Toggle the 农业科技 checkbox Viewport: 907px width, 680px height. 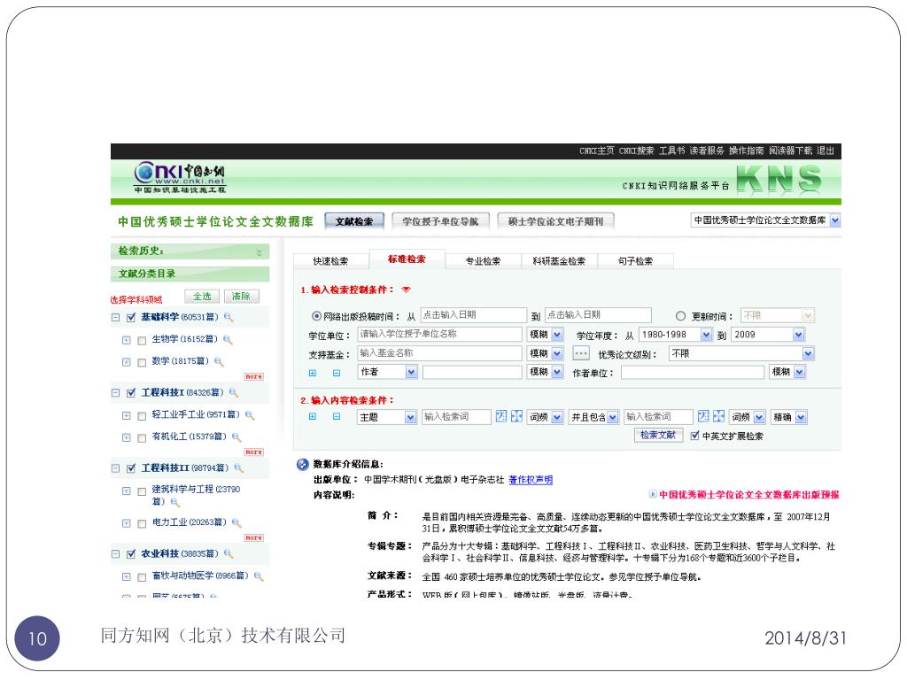pyautogui.click(x=131, y=554)
